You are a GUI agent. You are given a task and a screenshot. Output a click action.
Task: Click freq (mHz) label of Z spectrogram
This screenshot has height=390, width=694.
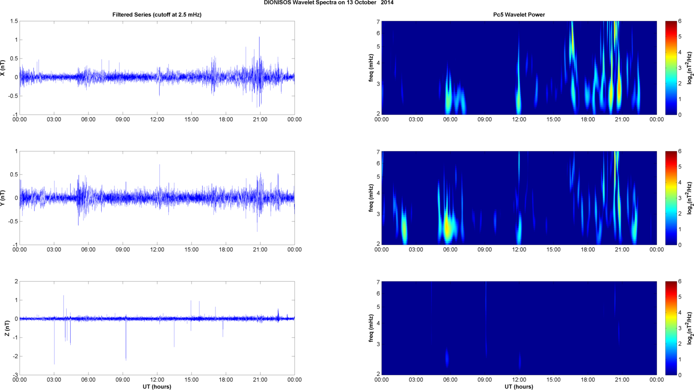point(371,328)
